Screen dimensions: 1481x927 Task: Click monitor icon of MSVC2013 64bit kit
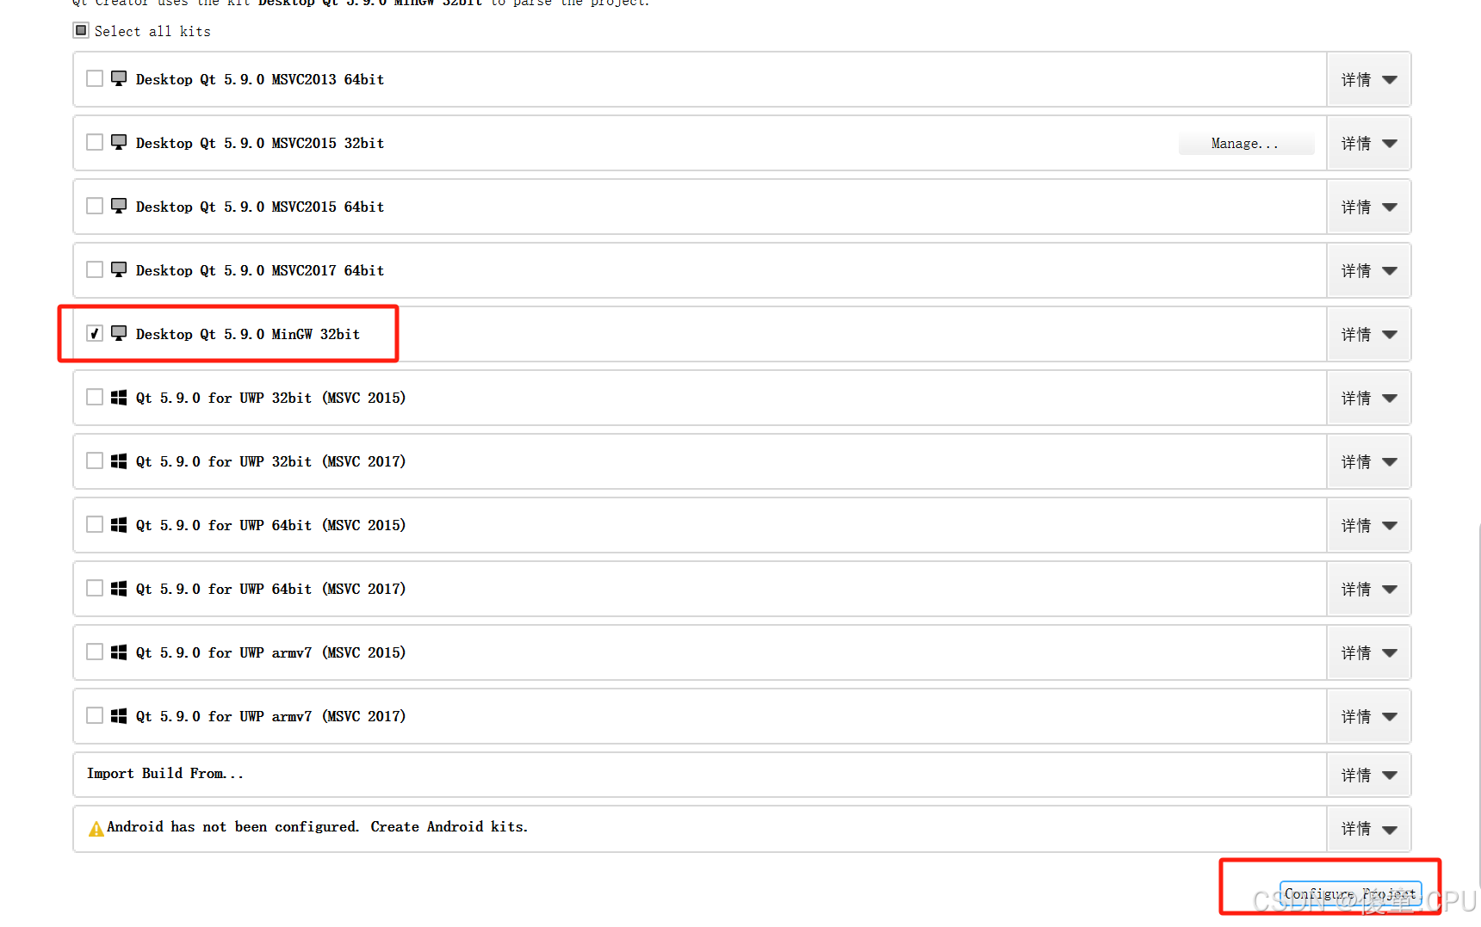[119, 78]
